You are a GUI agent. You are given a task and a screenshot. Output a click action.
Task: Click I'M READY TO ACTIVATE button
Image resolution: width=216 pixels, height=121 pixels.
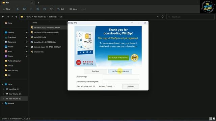tap(118, 58)
